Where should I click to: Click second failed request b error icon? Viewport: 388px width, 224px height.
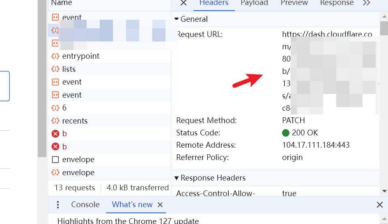[55, 146]
